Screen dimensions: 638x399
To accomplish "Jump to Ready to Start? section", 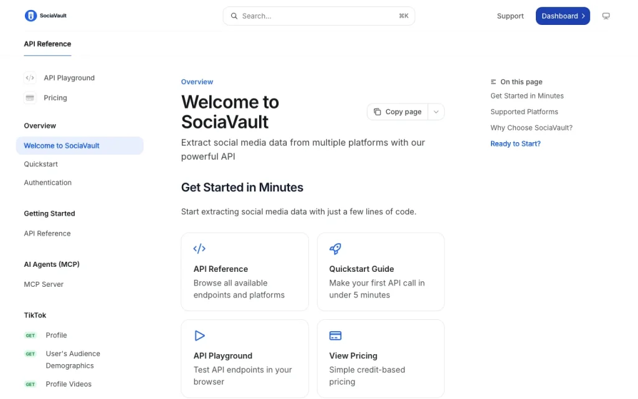I will [515, 143].
